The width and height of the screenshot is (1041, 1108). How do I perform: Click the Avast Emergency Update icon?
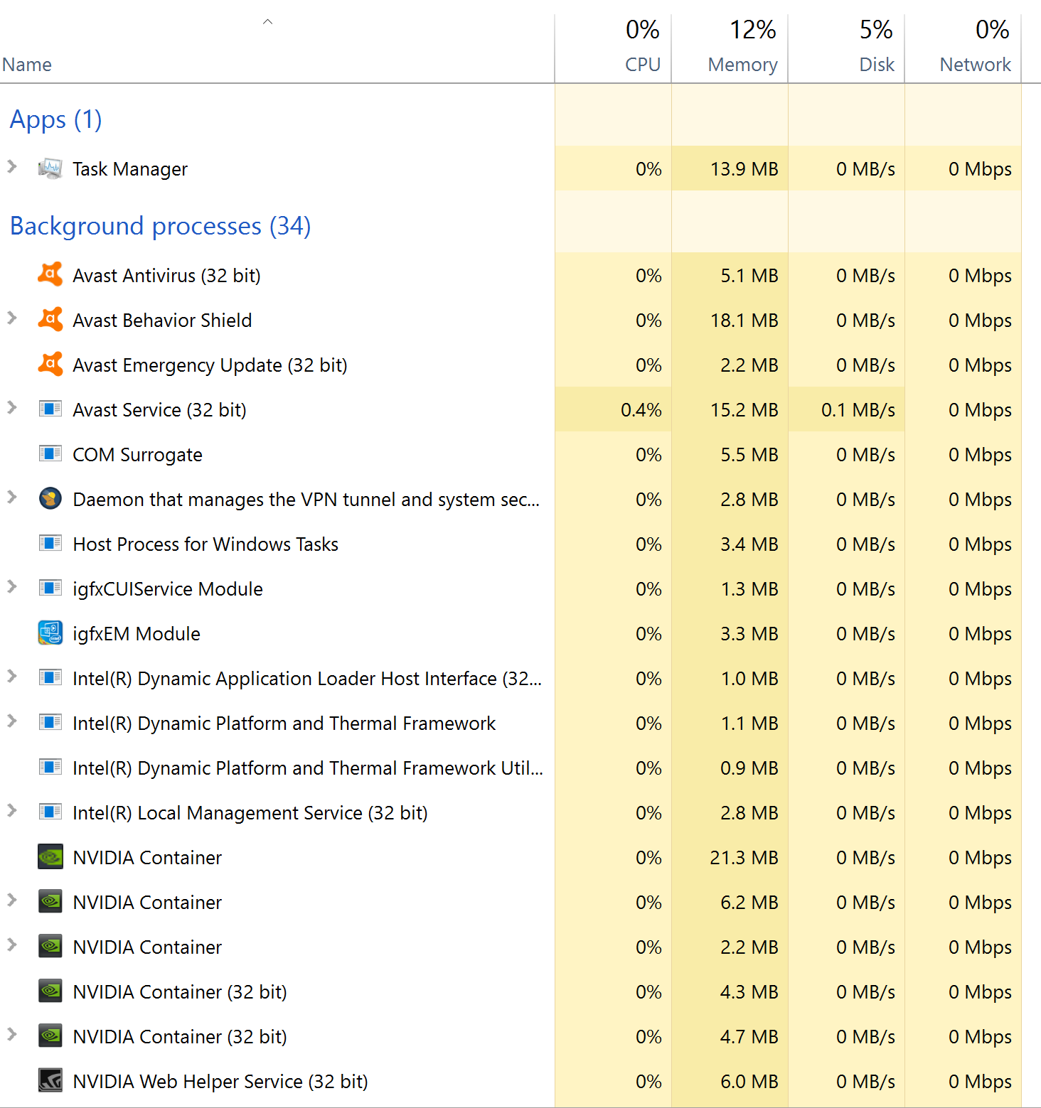tap(50, 364)
